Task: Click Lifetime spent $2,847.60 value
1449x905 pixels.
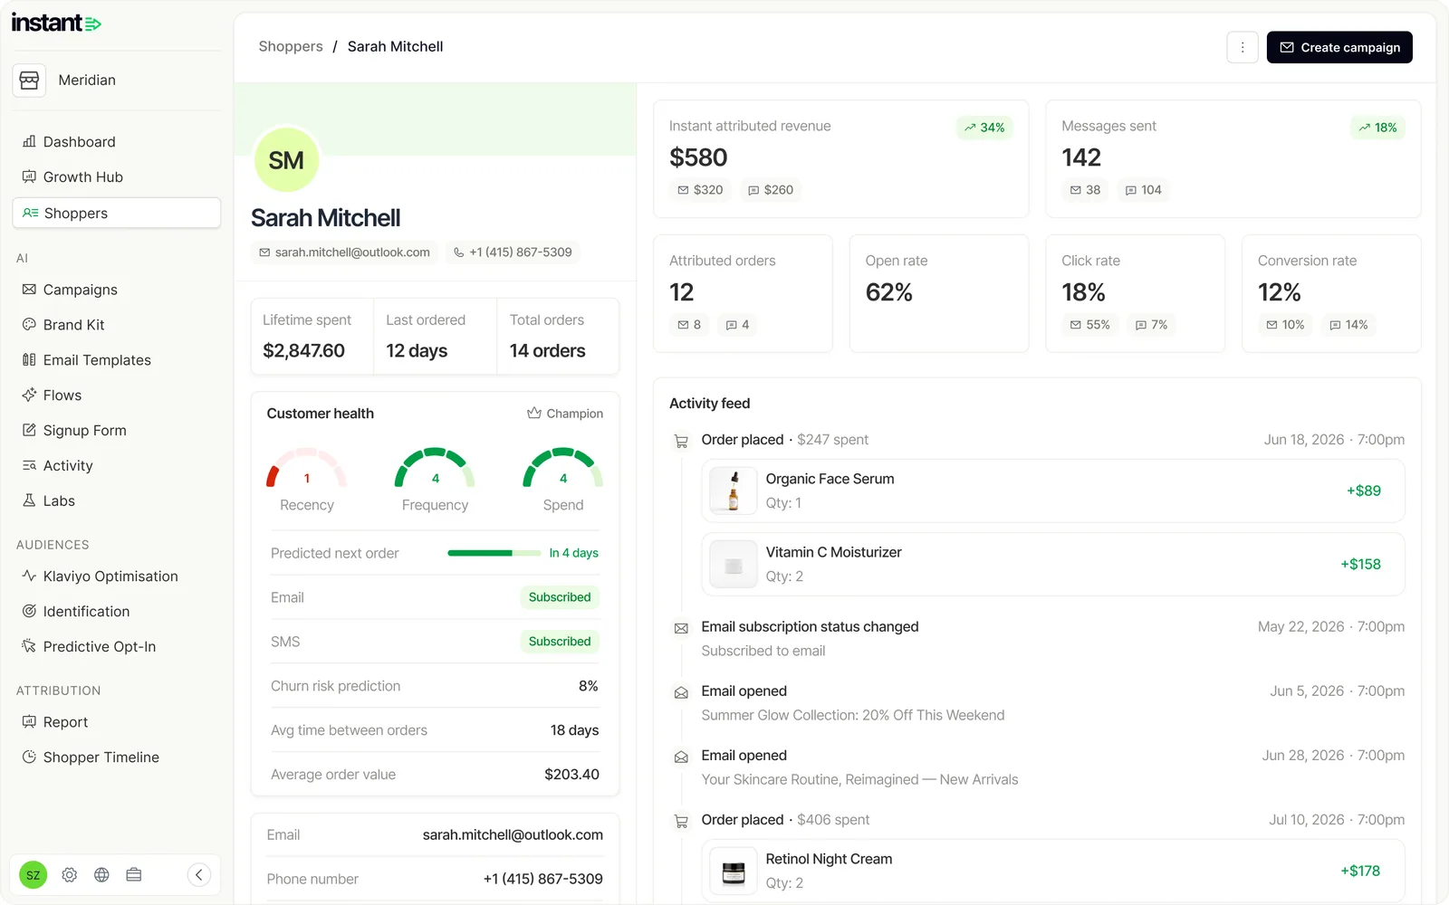Action: (x=303, y=351)
